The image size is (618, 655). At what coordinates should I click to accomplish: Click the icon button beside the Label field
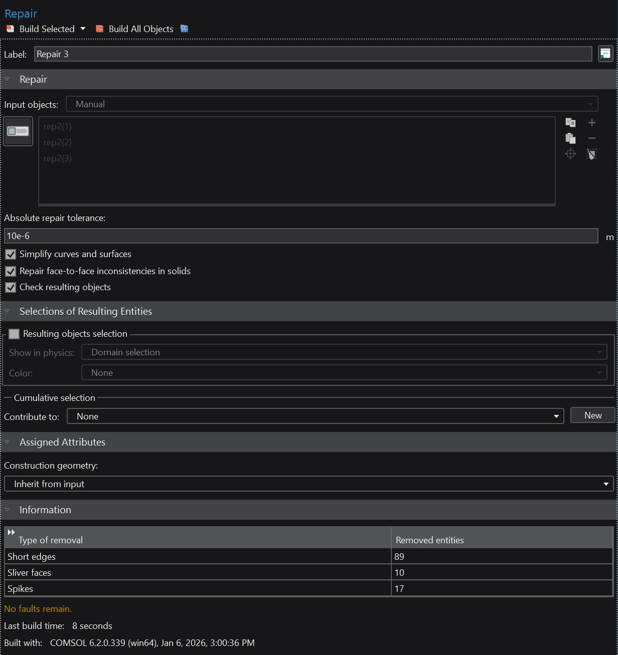click(x=605, y=54)
